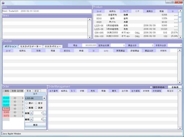
Task: Click Product column header 満期日
Action: point(149,11)
